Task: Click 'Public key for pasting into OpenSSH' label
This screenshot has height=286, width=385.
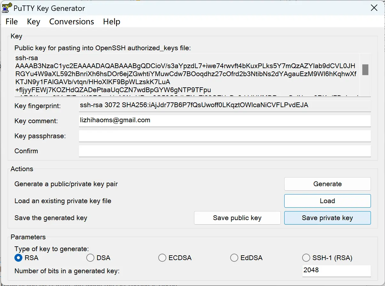Action: 103,48
